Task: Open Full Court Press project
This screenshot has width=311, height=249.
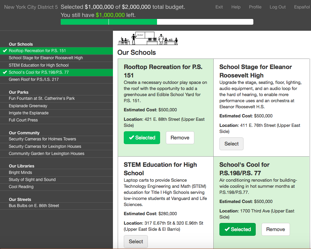Action: point(56,120)
